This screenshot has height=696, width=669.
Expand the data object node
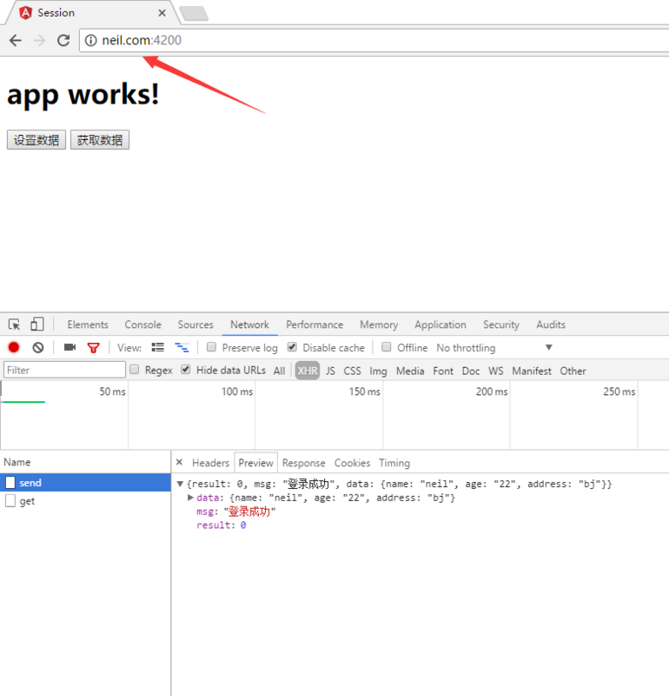[x=190, y=498]
